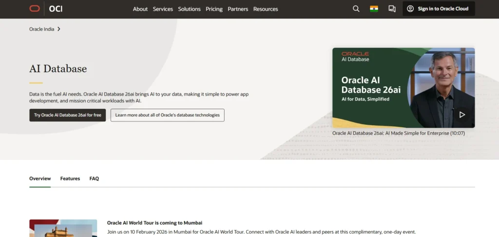
Task: Click the 'AI Database' page heading
Action: point(58,68)
